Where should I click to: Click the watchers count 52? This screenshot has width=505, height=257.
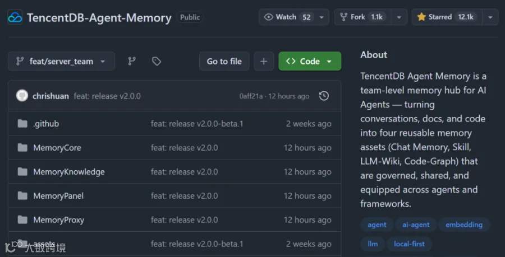coord(306,17)
